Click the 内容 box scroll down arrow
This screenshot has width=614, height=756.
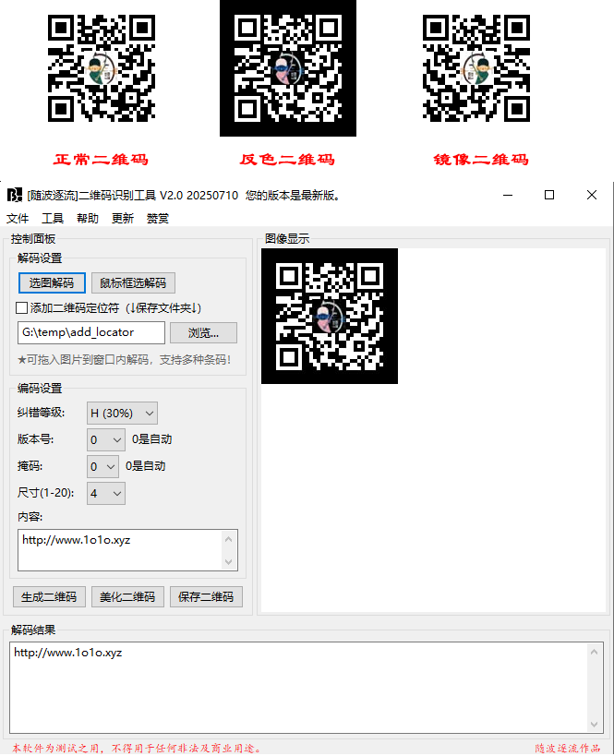pos(229,562)
